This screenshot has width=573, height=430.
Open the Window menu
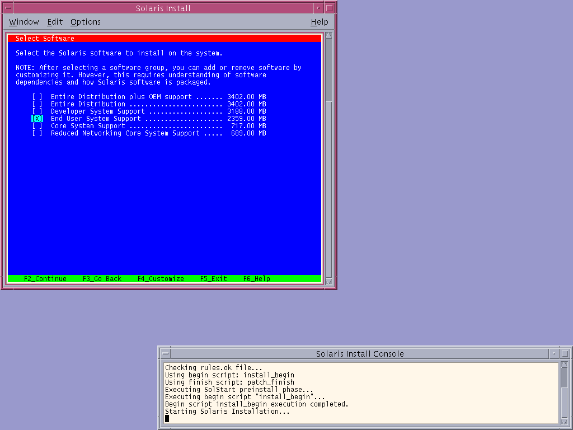pyautogui.click(x=24, y=22)
